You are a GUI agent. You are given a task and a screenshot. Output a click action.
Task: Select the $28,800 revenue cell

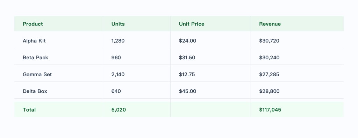tap(297, 90)
